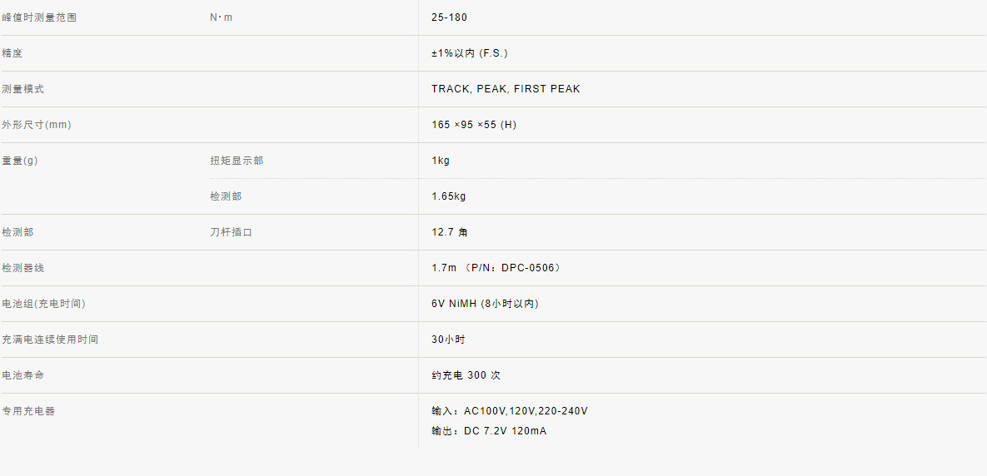987x476 pixels.
Task: Click the 重量(g) row label
Action: [x=19, y=161]
